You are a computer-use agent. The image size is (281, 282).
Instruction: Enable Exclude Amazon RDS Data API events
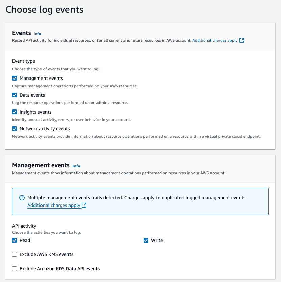[x=15, y=268]
